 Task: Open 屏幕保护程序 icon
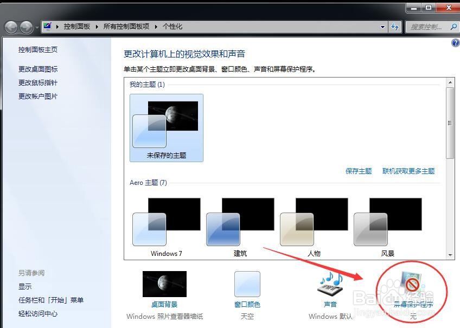(x=412, y=283)
